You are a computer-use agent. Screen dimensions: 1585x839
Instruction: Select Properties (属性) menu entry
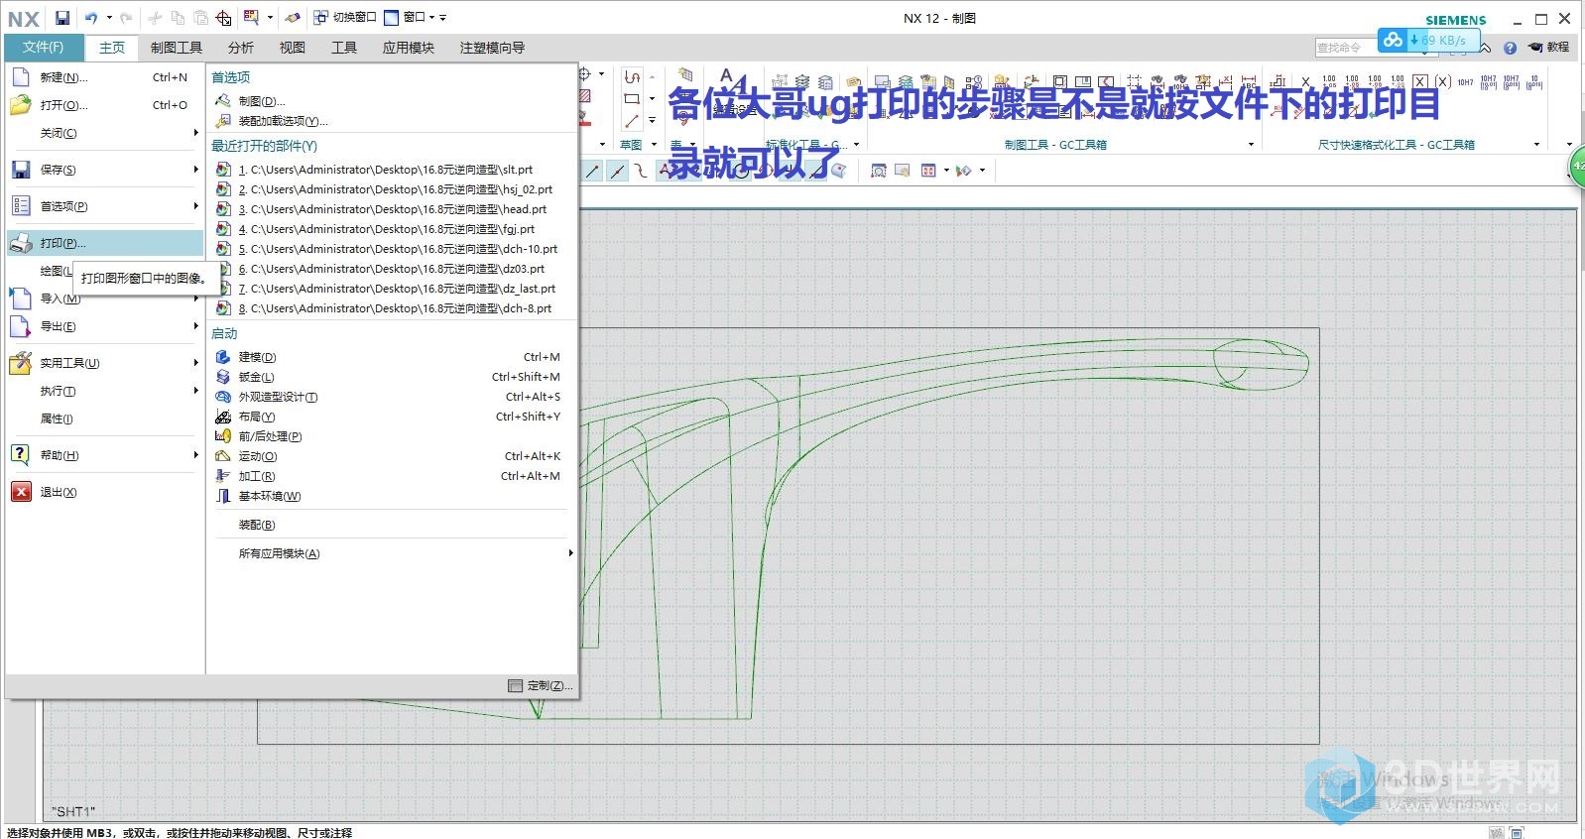click(x=105, y=419)
